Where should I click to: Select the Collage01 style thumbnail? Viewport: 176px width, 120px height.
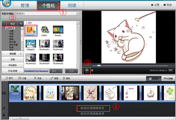pos(31,45)
